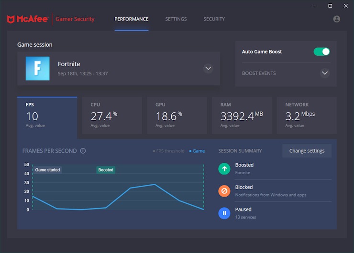
Task: Toggle the FPS threshold legend item
Action: [x=168, y=151]
